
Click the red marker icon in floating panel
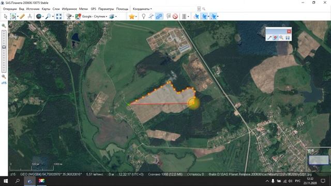[275, 38]
